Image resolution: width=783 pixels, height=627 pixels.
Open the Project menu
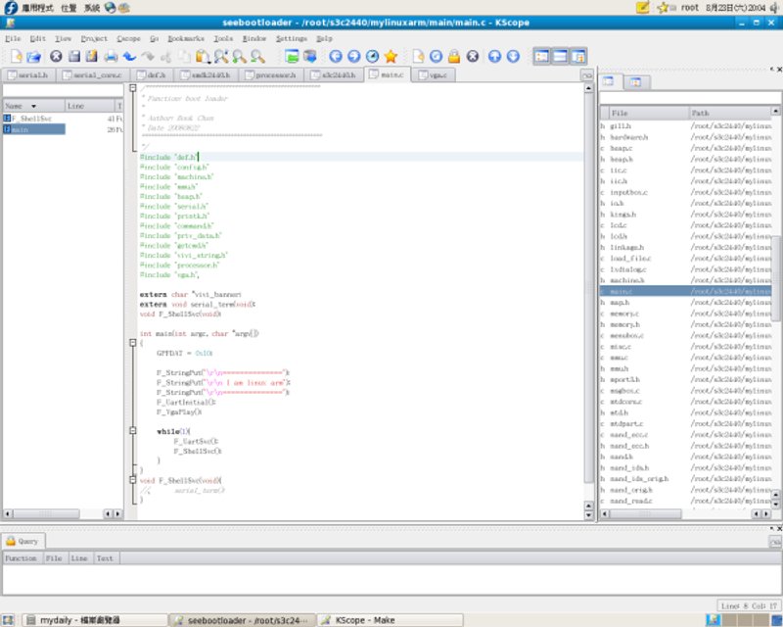94,38
